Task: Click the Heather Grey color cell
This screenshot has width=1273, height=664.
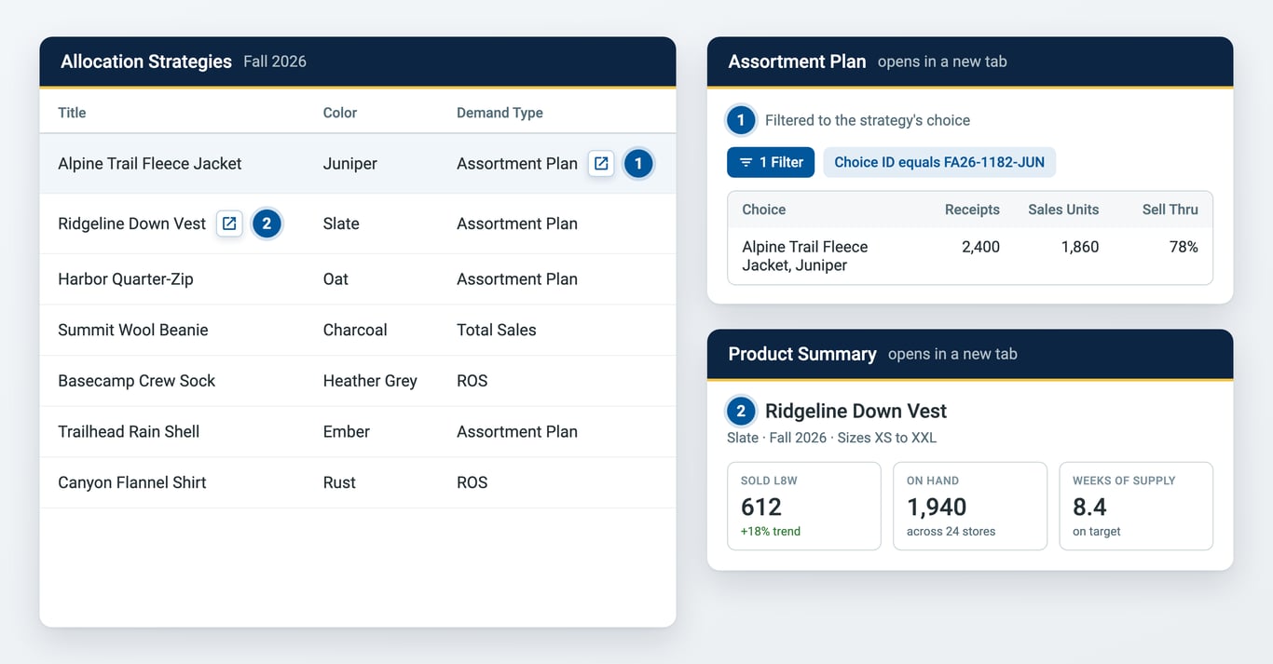Action: (x=370, y=381)
